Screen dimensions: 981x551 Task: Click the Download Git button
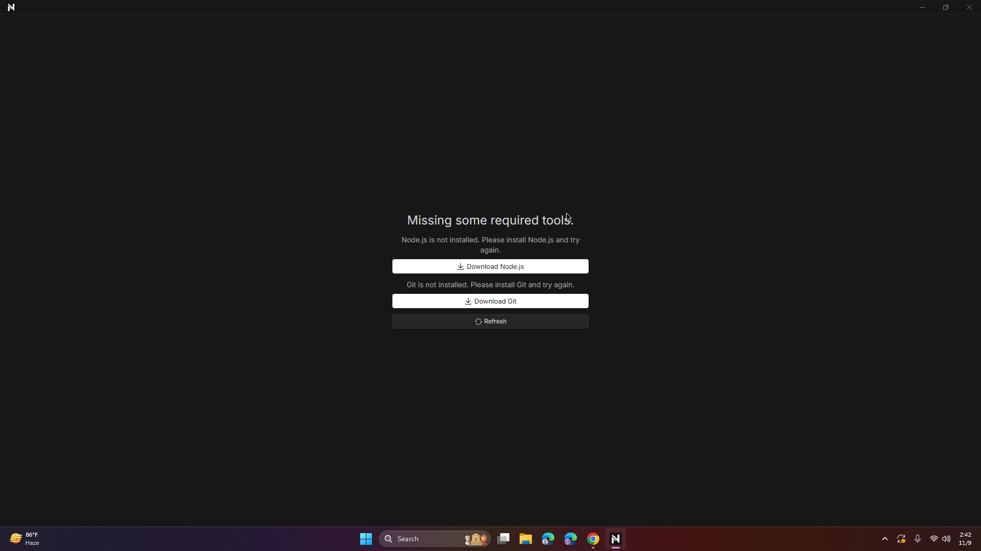490,301
